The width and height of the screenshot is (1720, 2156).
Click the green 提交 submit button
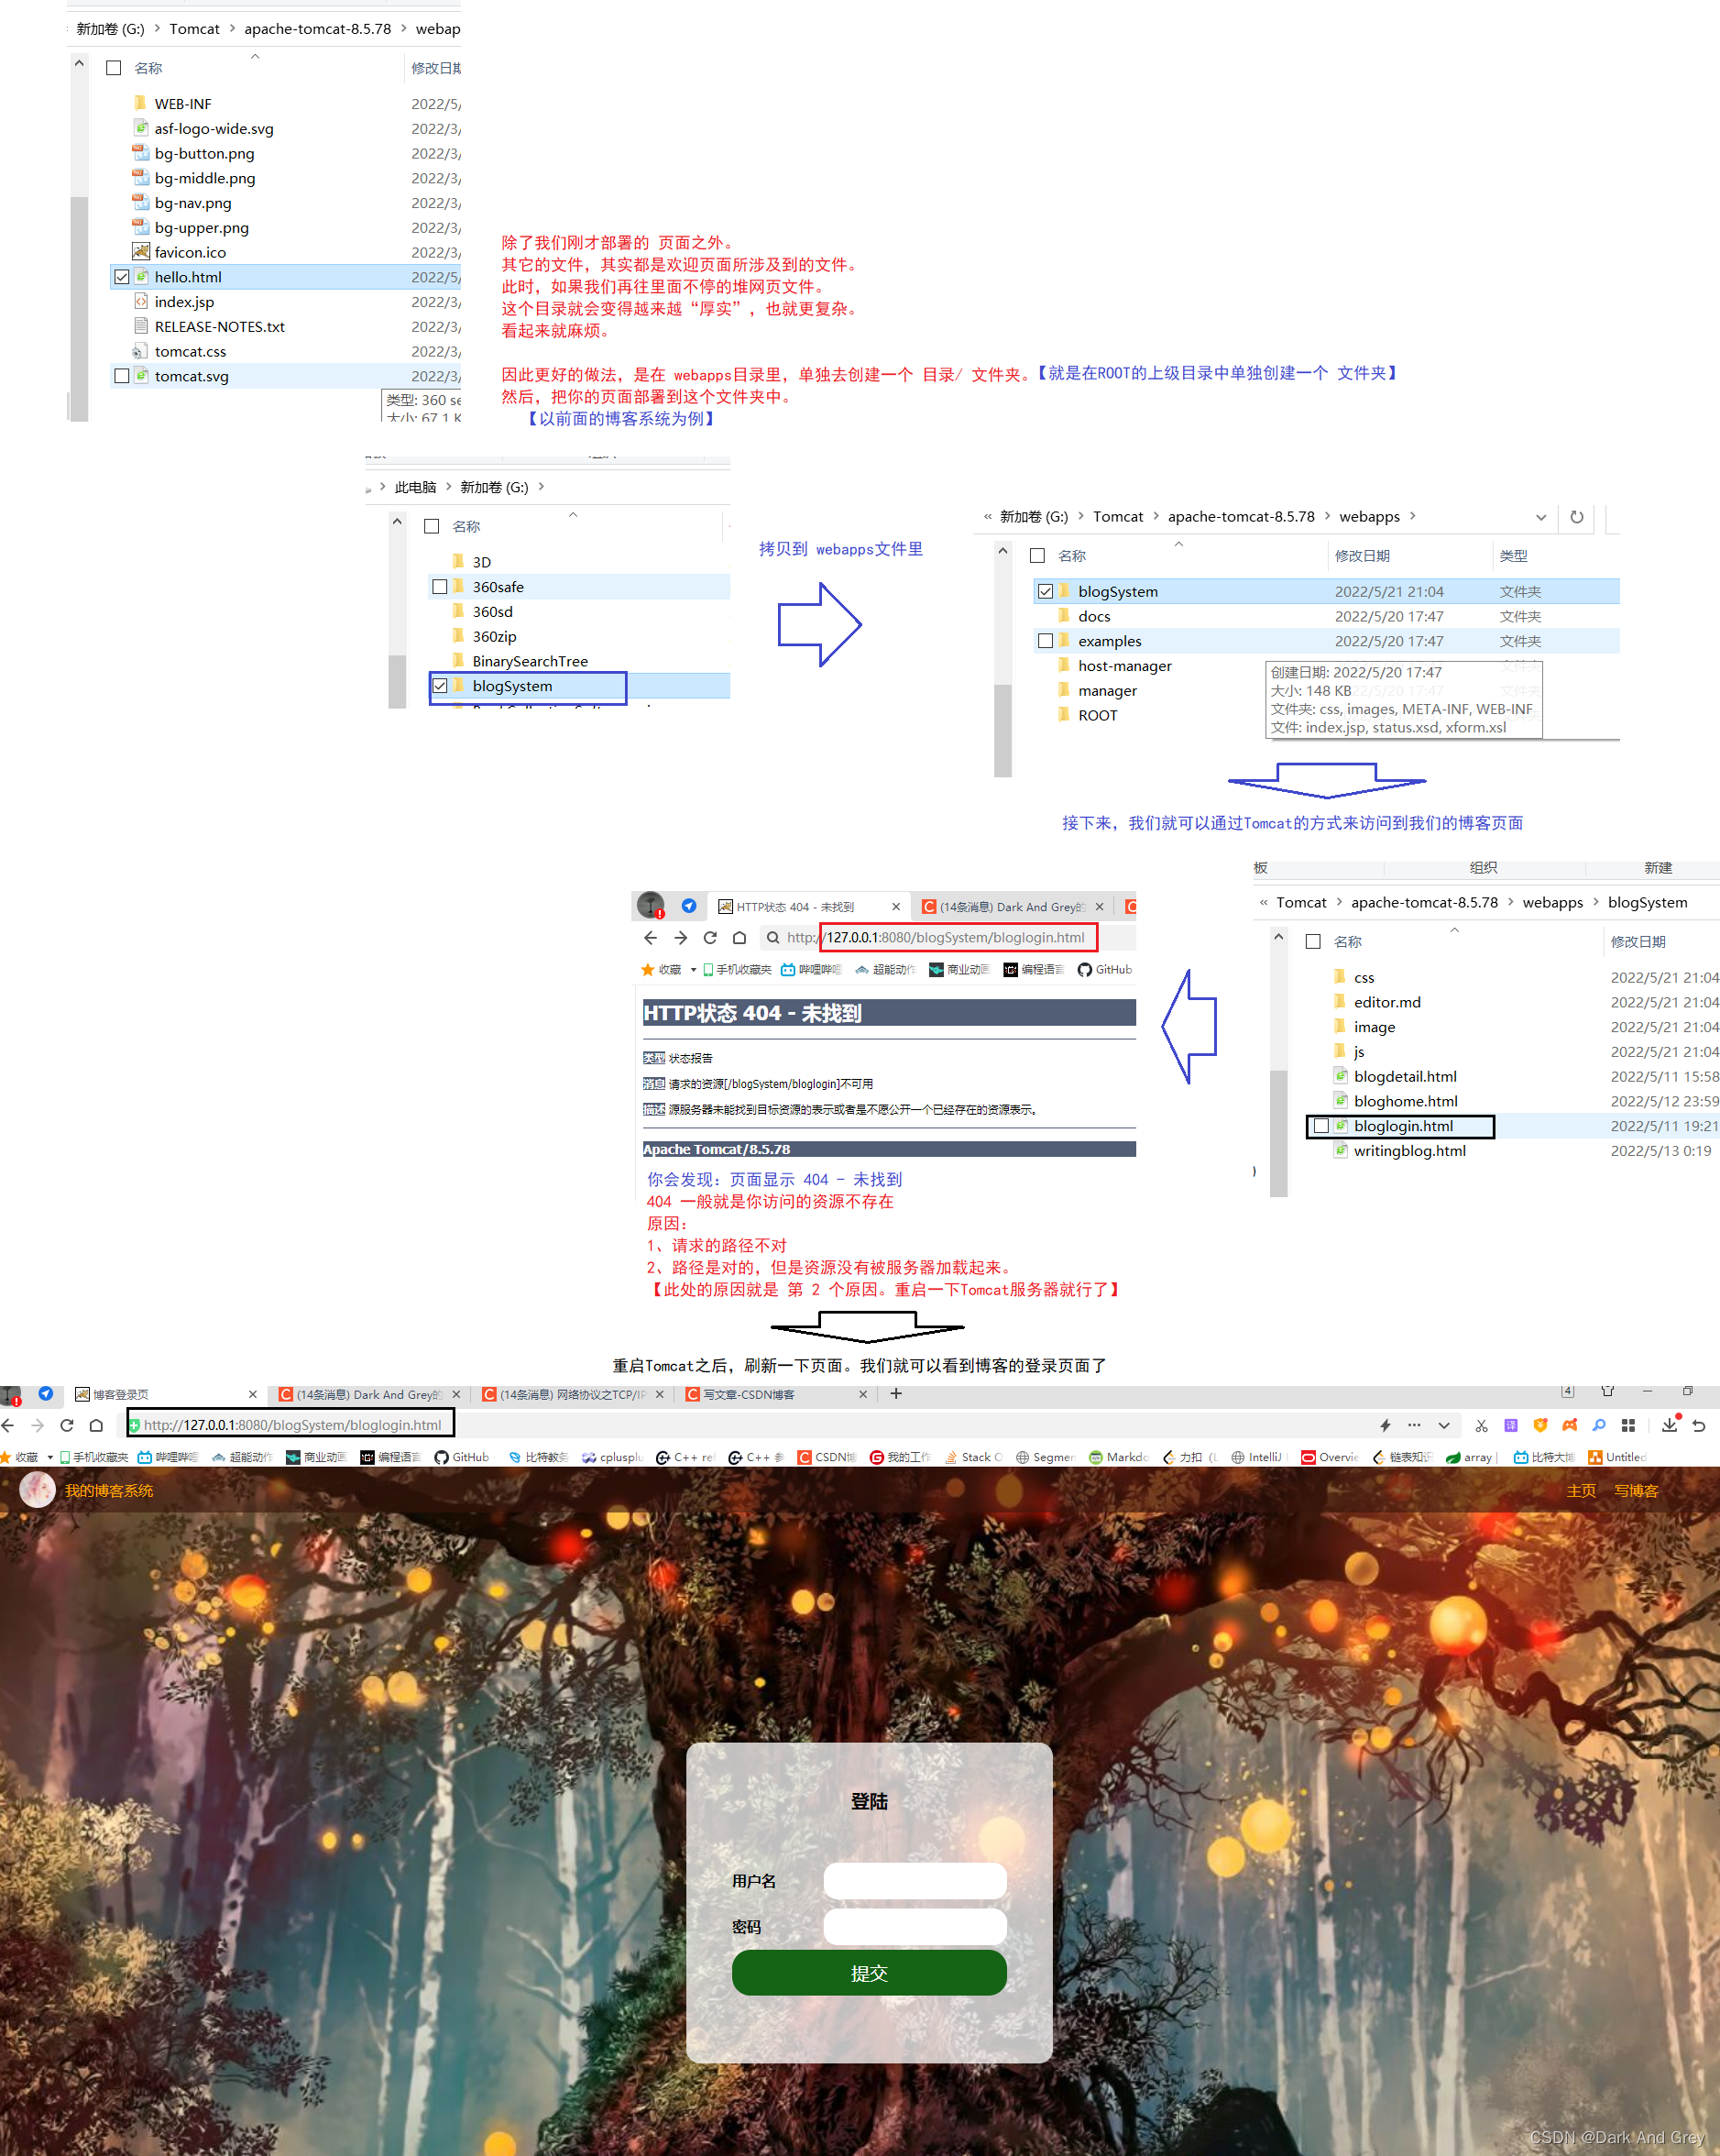869,1972
